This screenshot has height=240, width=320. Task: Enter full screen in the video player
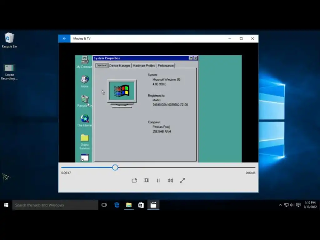pos(182,180)
